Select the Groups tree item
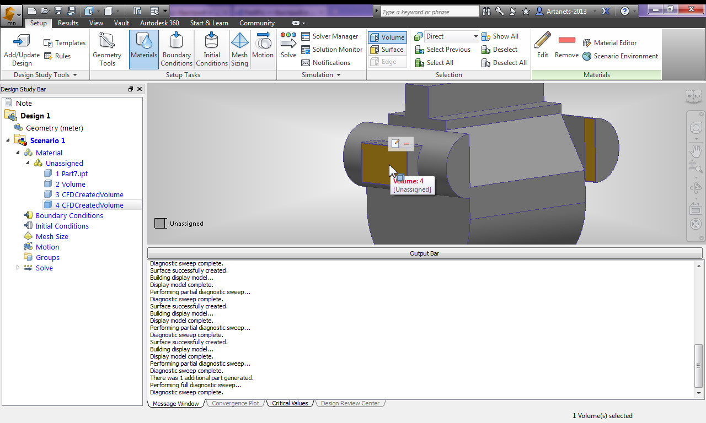The image size is (706, 423). pos(47,257)
